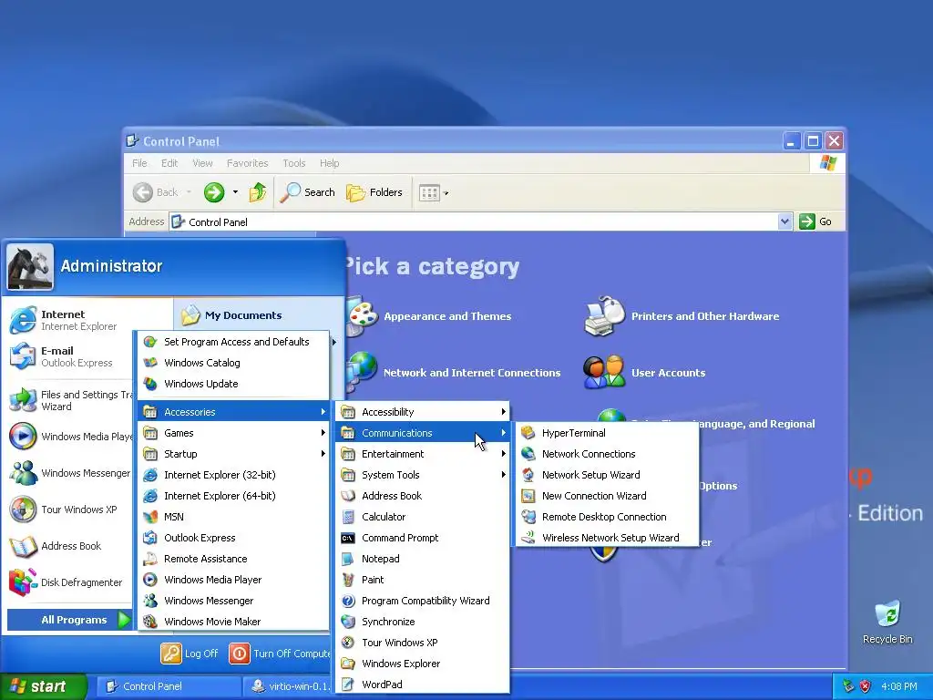This screenshot has width=933, height=700.
Task: Click Search in Control Panel toolbar
Action: [307, 192]
